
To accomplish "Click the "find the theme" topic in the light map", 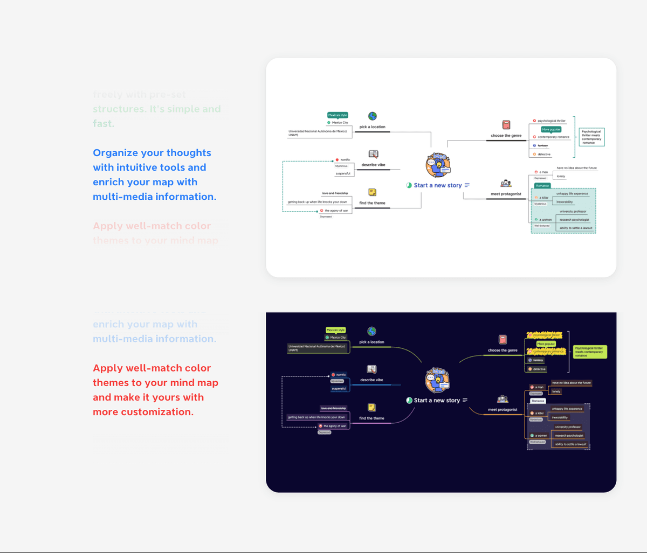I will click(372, 203).
